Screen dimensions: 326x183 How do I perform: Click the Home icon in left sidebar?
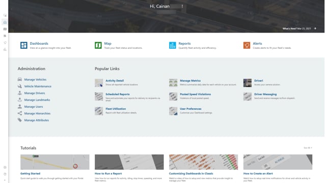tap(5, 22)
